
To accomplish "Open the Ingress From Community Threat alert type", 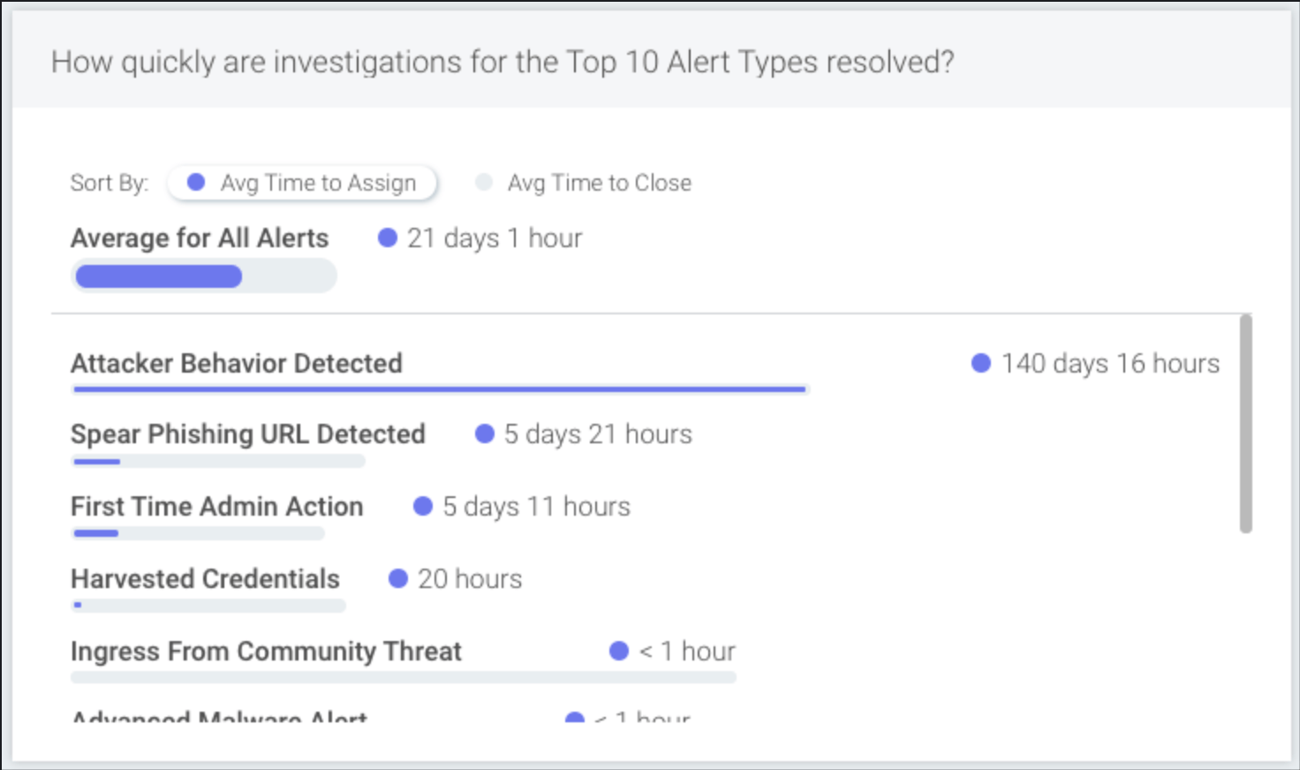I will pos(266,651).
